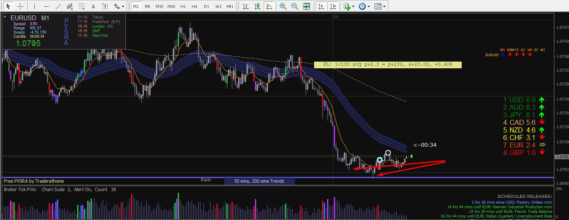Click the blue-ringed white circle marker
This screenshot has width=569, height=220.
coord(379,160)
